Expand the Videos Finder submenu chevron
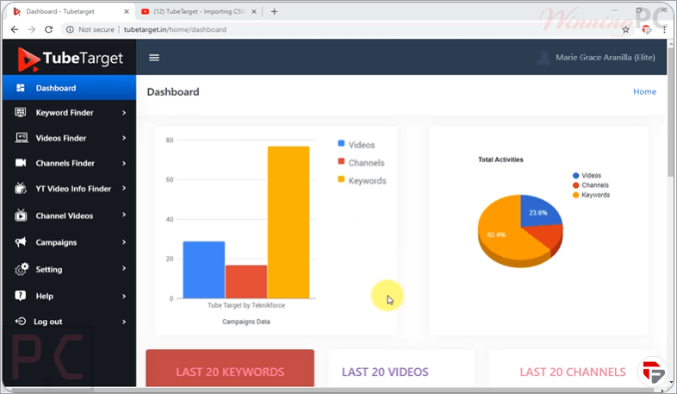Image resolution: width=677 pixels, height=394 pixels. point(124,138)
